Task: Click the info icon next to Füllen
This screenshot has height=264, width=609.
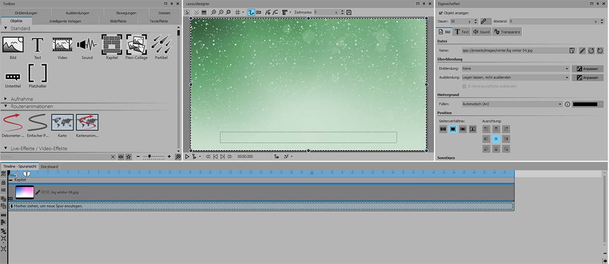Action: click(567, 104)
